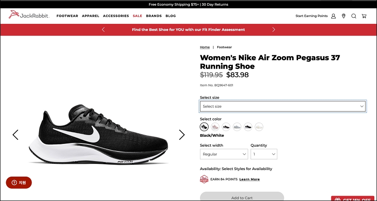Image resolution: width=377 pixels, height=201 pixels.
Task: Open the Get 15% Off popup tab
Action: click(353, 199)
